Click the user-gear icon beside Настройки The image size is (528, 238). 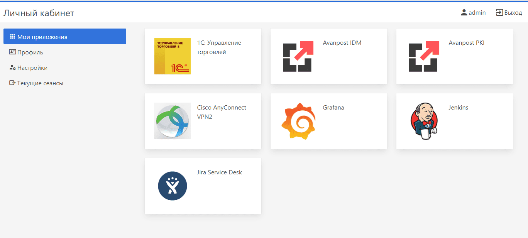pos(12,68)
